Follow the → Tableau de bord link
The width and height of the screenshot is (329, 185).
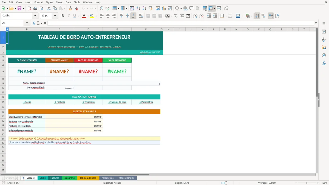tap(117, 102)
